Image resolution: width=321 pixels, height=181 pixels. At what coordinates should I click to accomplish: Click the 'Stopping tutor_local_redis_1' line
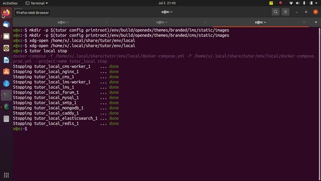coord(66,124)
